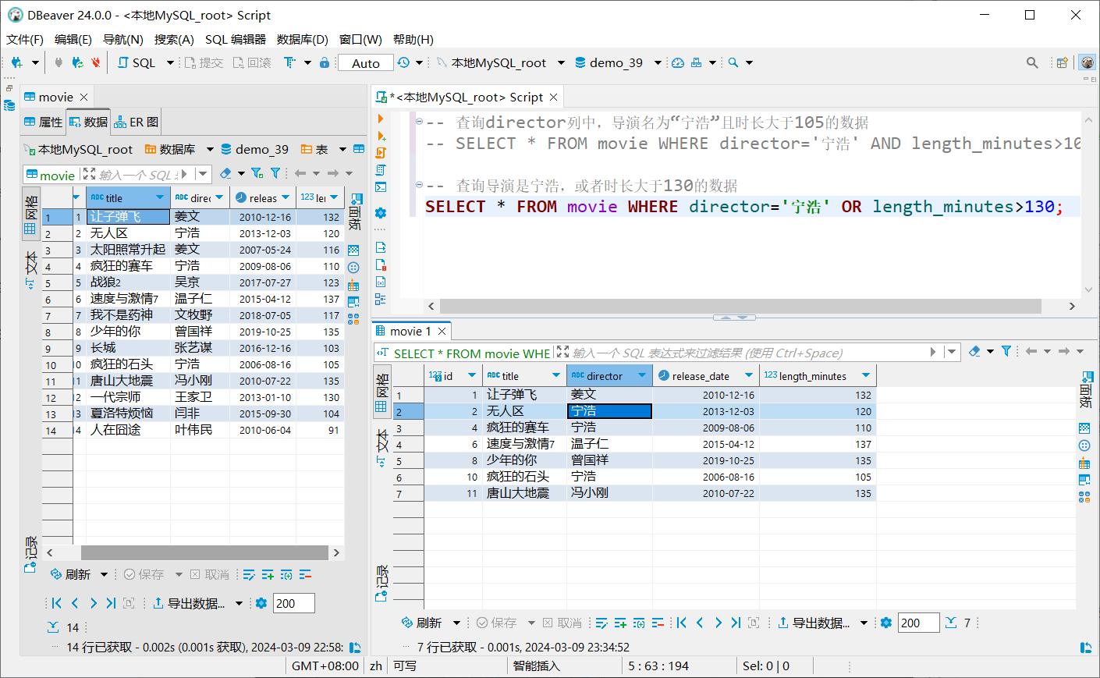1100x678 pixels.
Task: Select the 唐山大地震 cell in results grid
Action: pos(525,493)
